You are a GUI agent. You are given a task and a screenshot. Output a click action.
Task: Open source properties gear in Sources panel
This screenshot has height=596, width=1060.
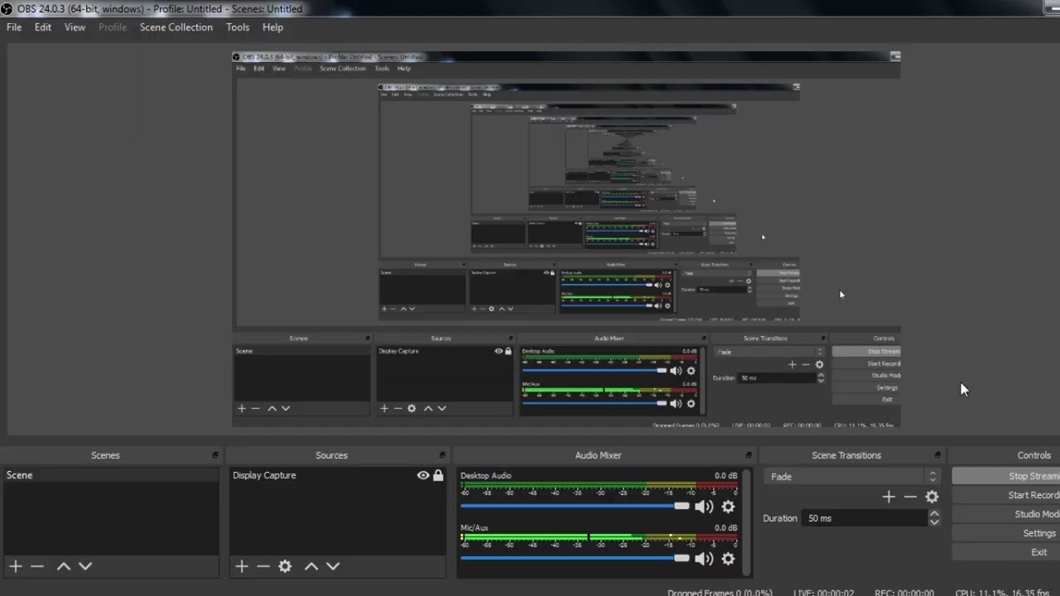285,566
